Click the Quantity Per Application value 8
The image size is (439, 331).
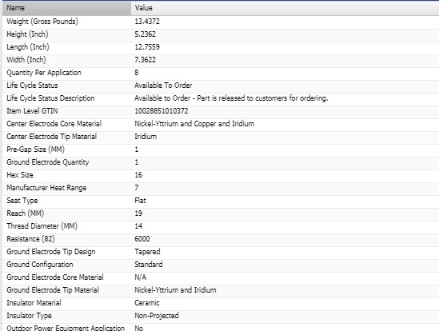coord(137,73)
